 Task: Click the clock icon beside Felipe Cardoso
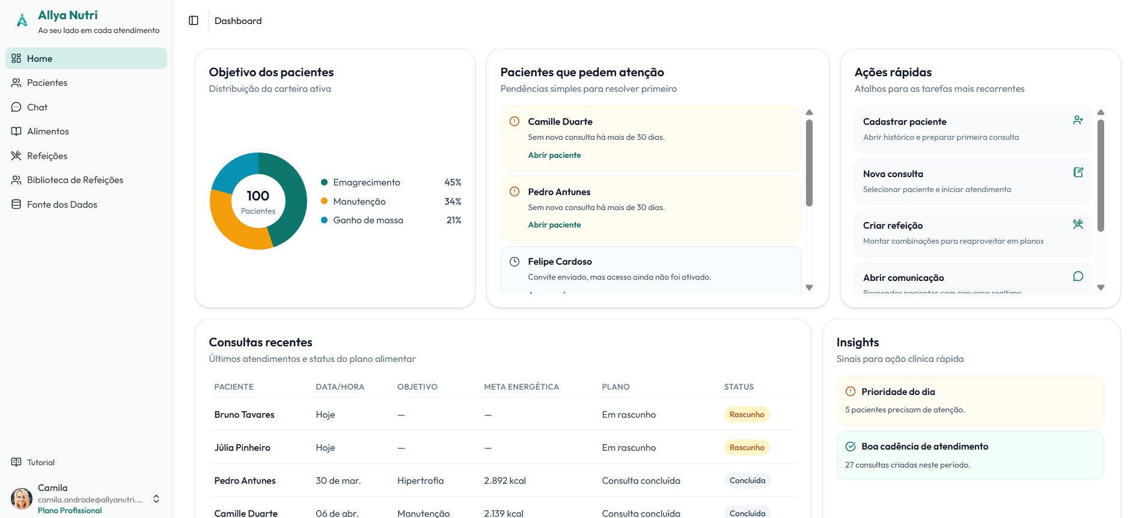(515, 262)
